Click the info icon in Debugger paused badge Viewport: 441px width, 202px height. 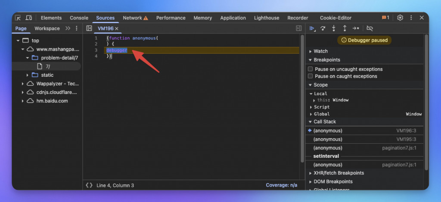[344, 40]
